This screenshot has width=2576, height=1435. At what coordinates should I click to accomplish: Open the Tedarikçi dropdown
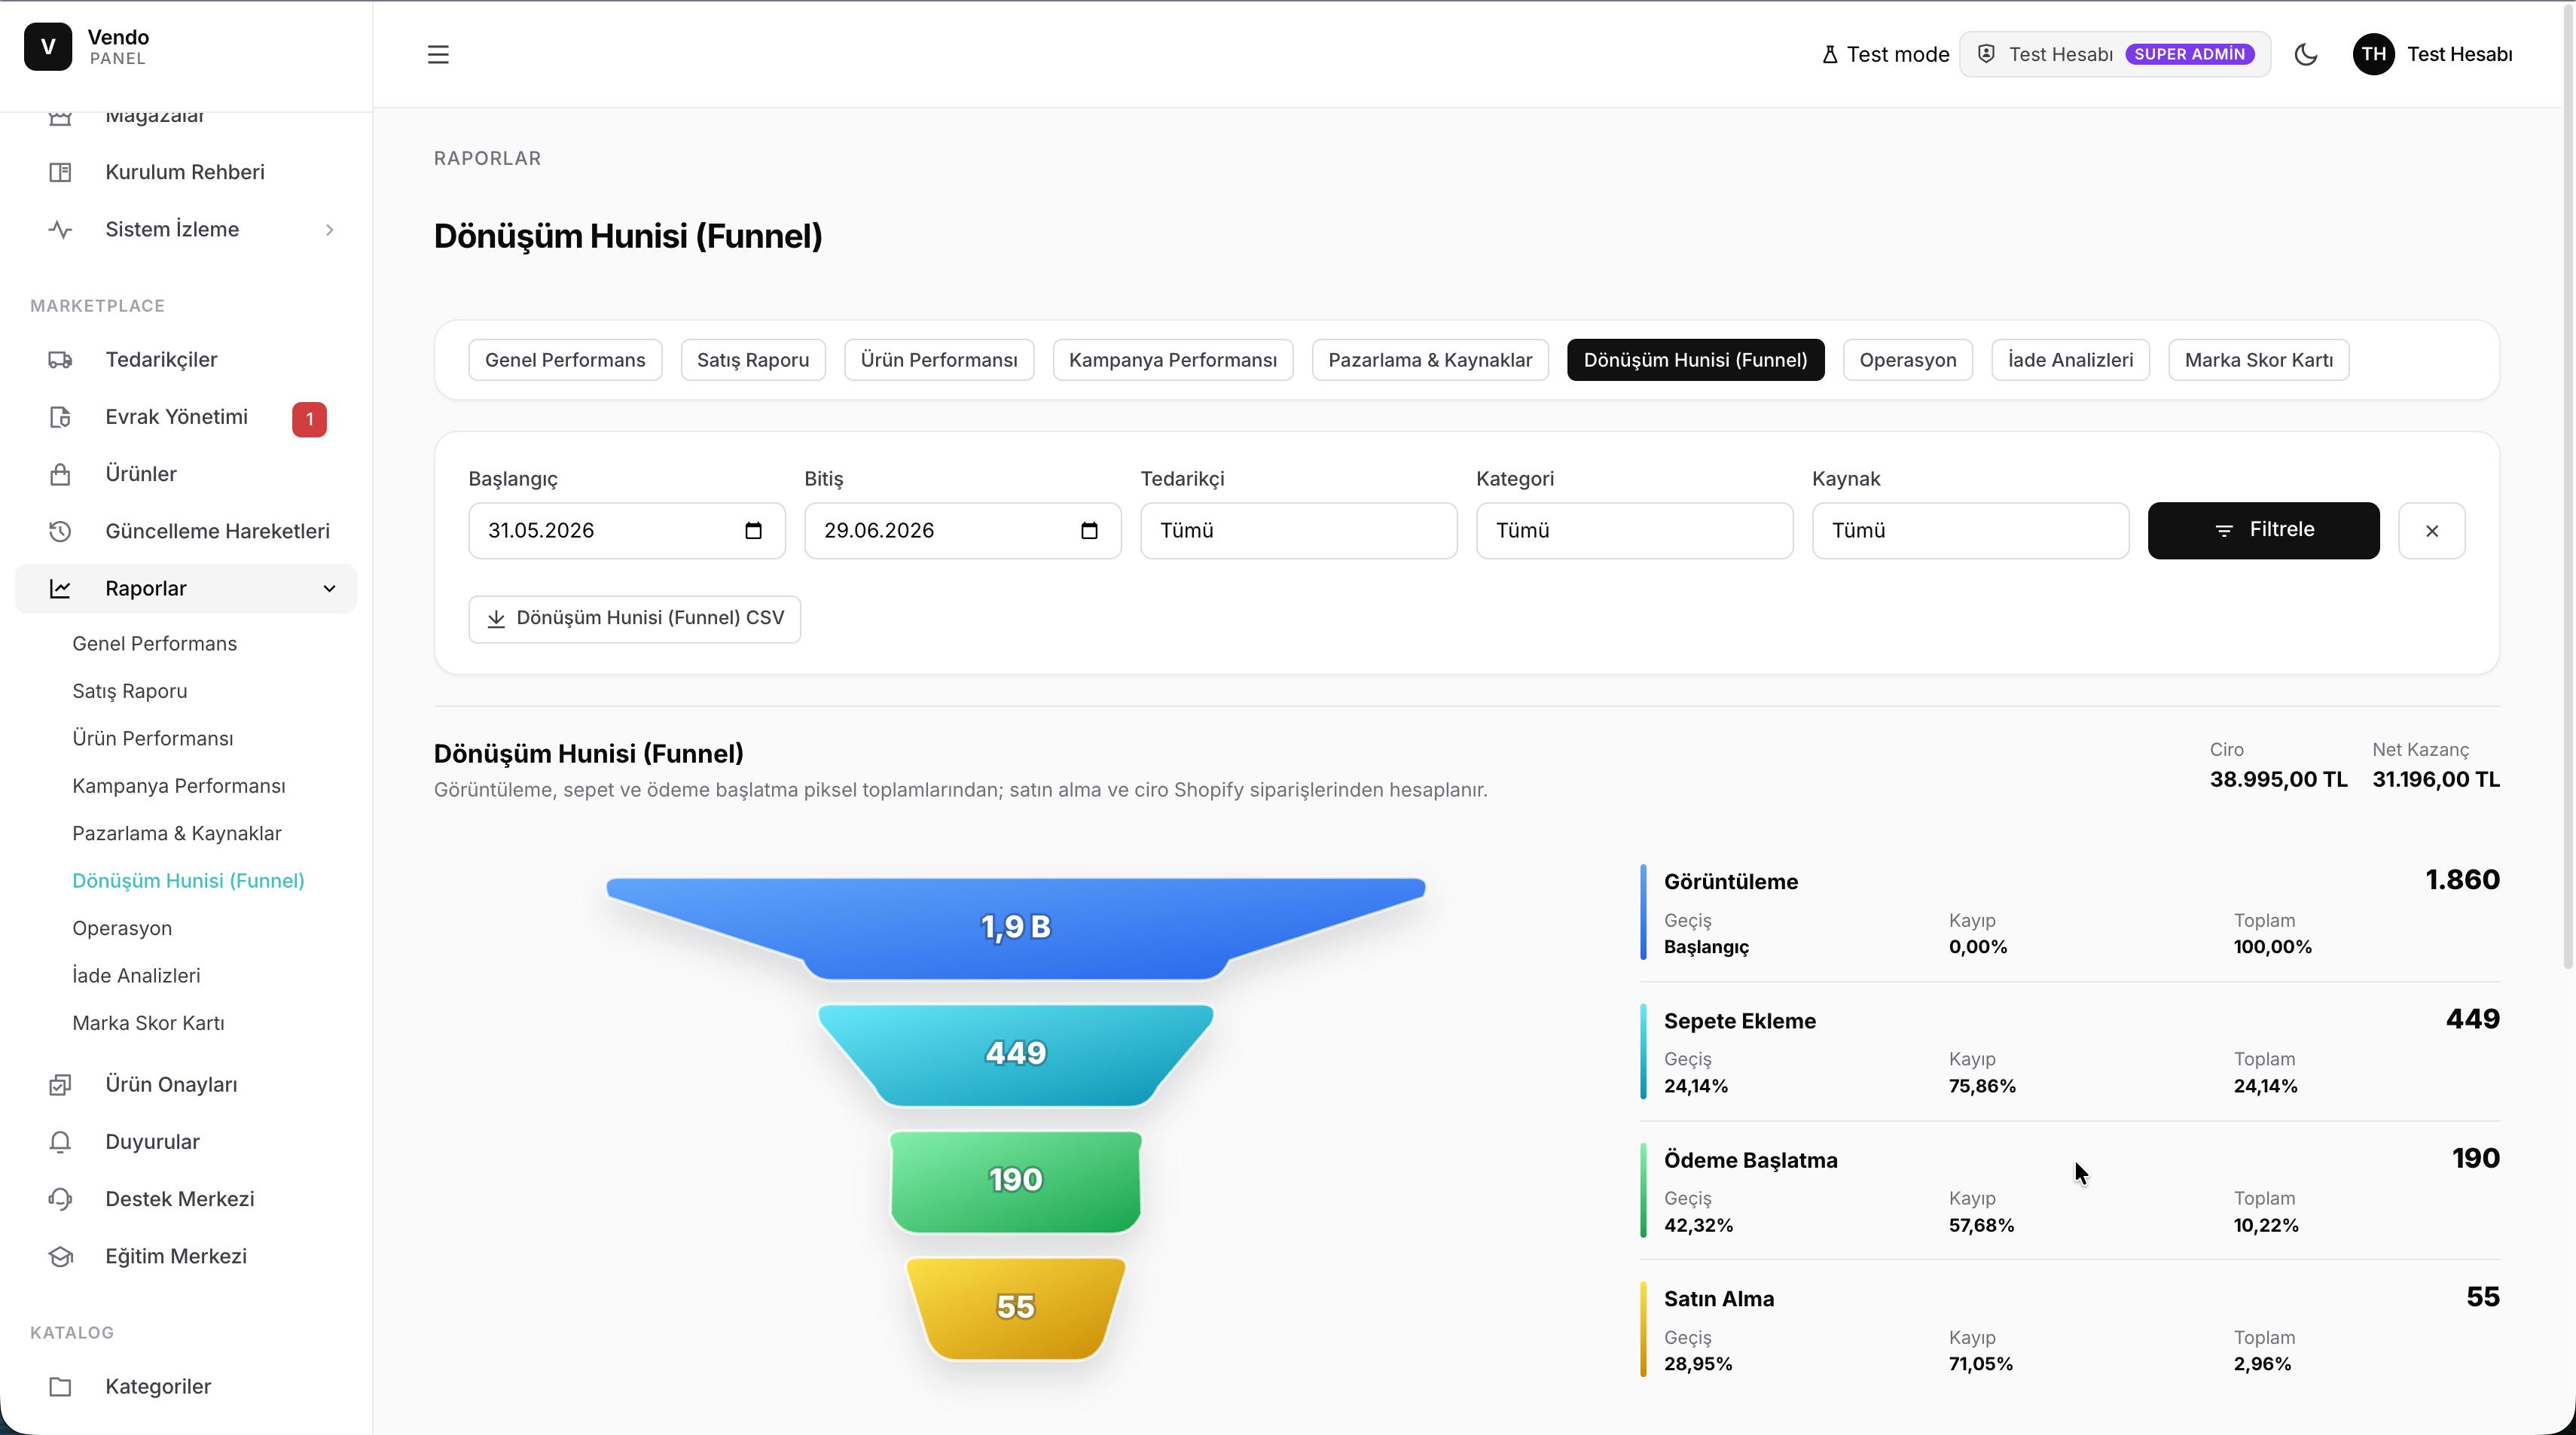point(1298,531)
